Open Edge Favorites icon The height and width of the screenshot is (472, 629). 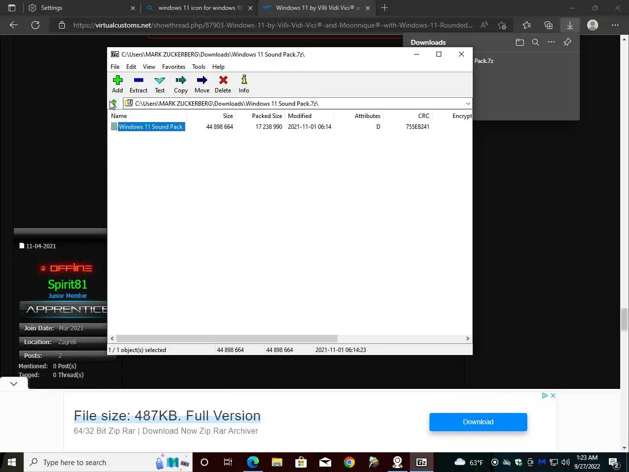click(x=527, y=25)
